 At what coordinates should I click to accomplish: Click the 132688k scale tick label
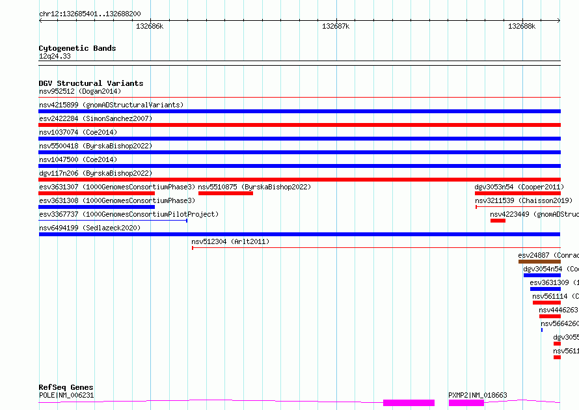522,26
